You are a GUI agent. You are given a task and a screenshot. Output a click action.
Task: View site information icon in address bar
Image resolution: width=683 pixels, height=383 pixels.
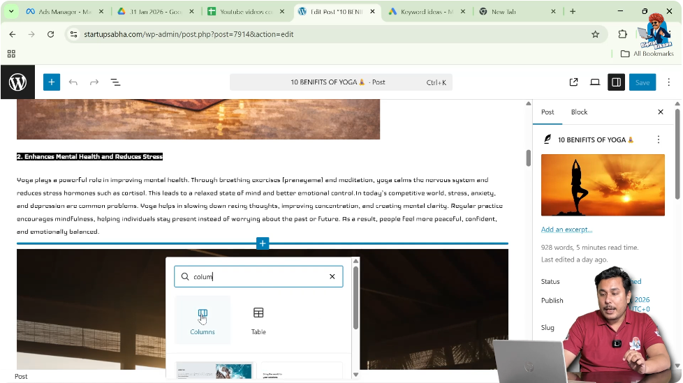click(73, 34)
